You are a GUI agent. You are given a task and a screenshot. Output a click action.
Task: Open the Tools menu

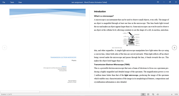12,2
